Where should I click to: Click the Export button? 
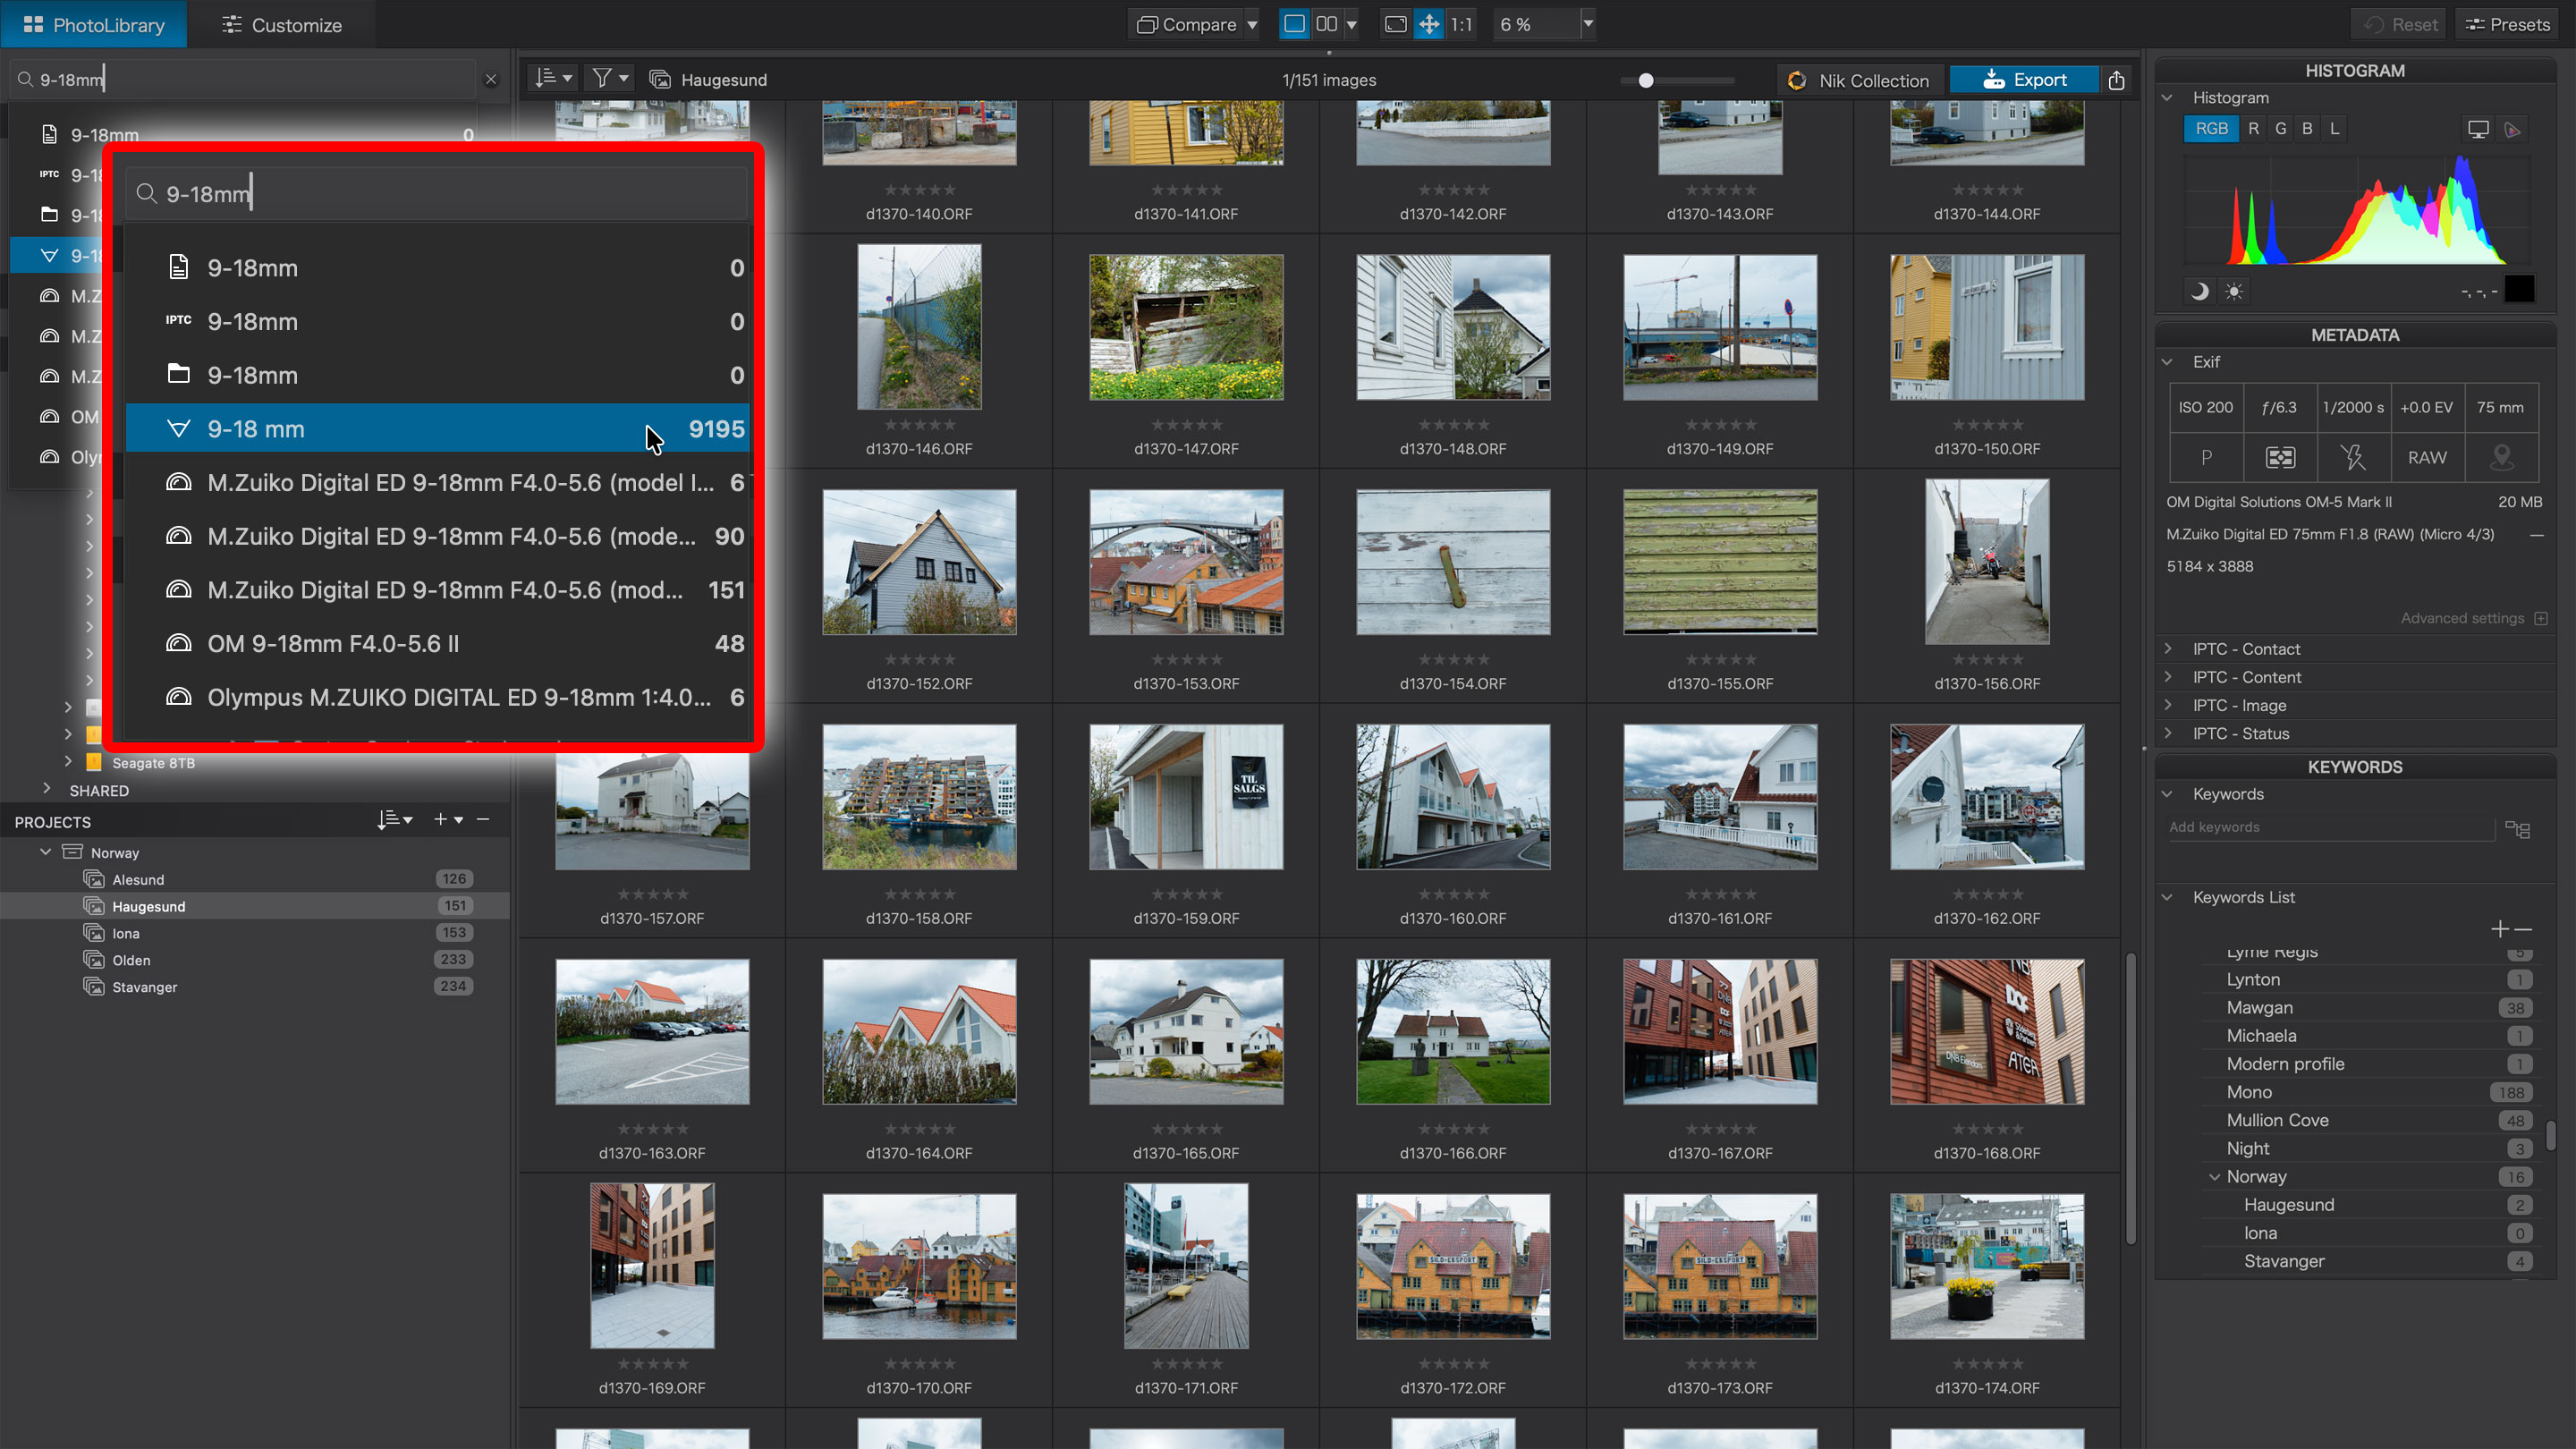2024,80
